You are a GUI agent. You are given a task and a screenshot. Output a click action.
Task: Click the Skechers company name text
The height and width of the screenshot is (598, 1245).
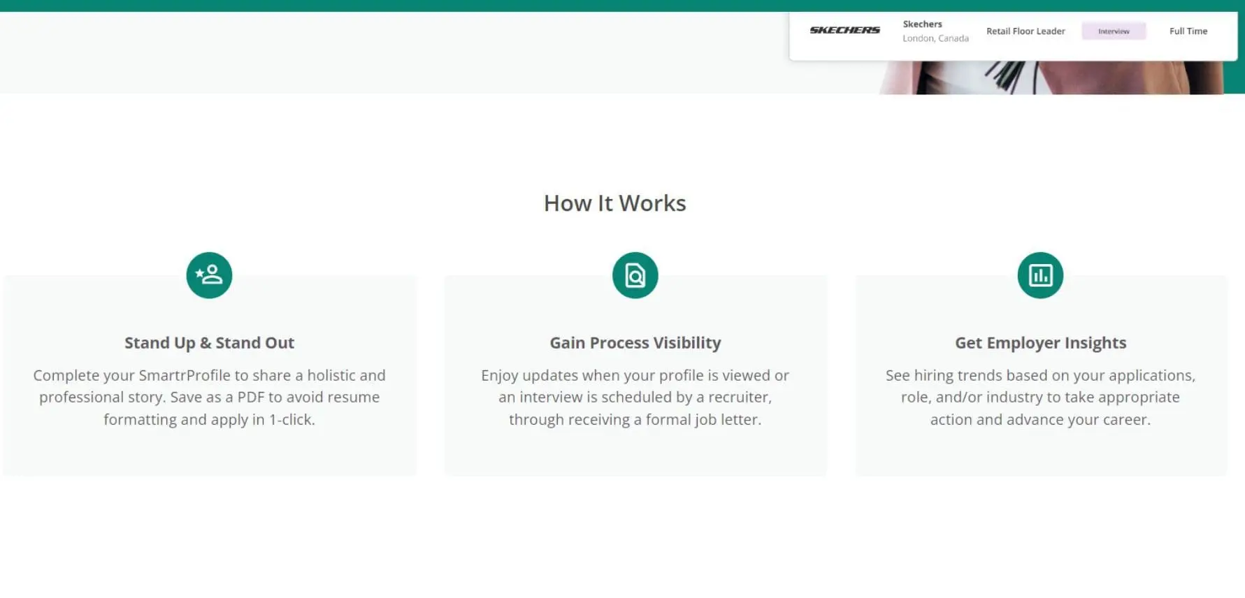point(922,24)
